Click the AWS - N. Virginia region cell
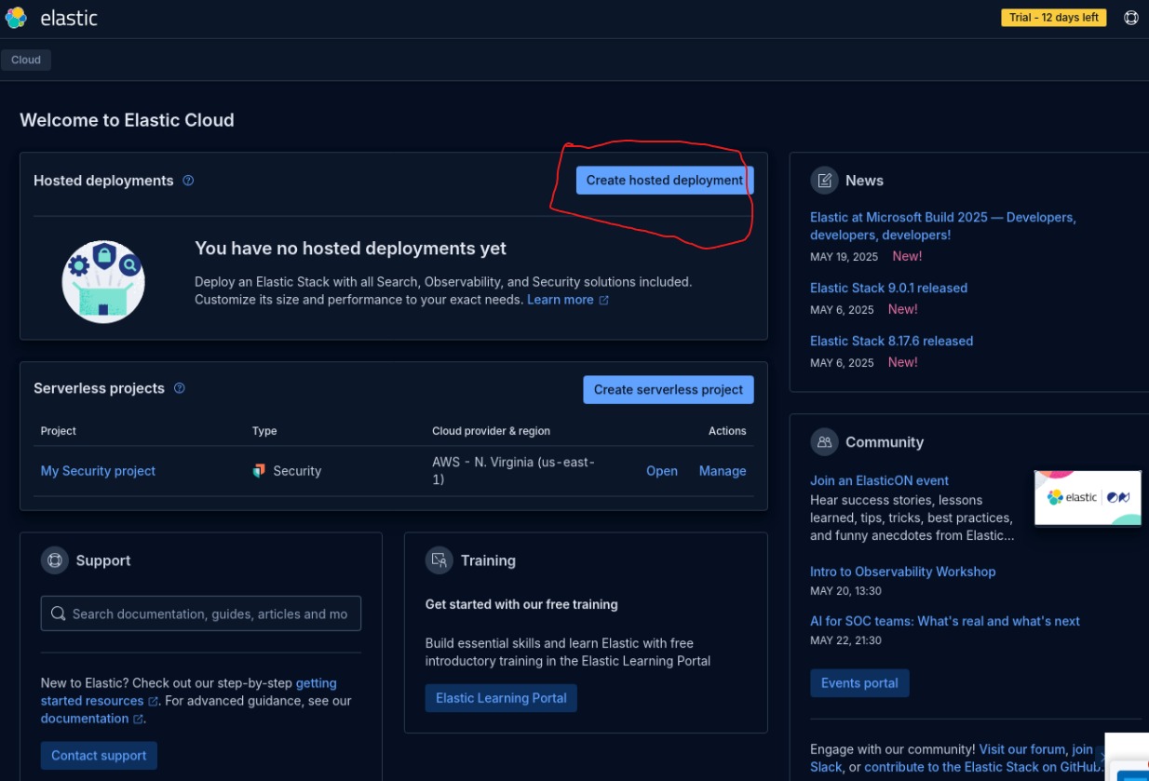Viewport: 1149px width, 781px height. click(x=513, y=471)
